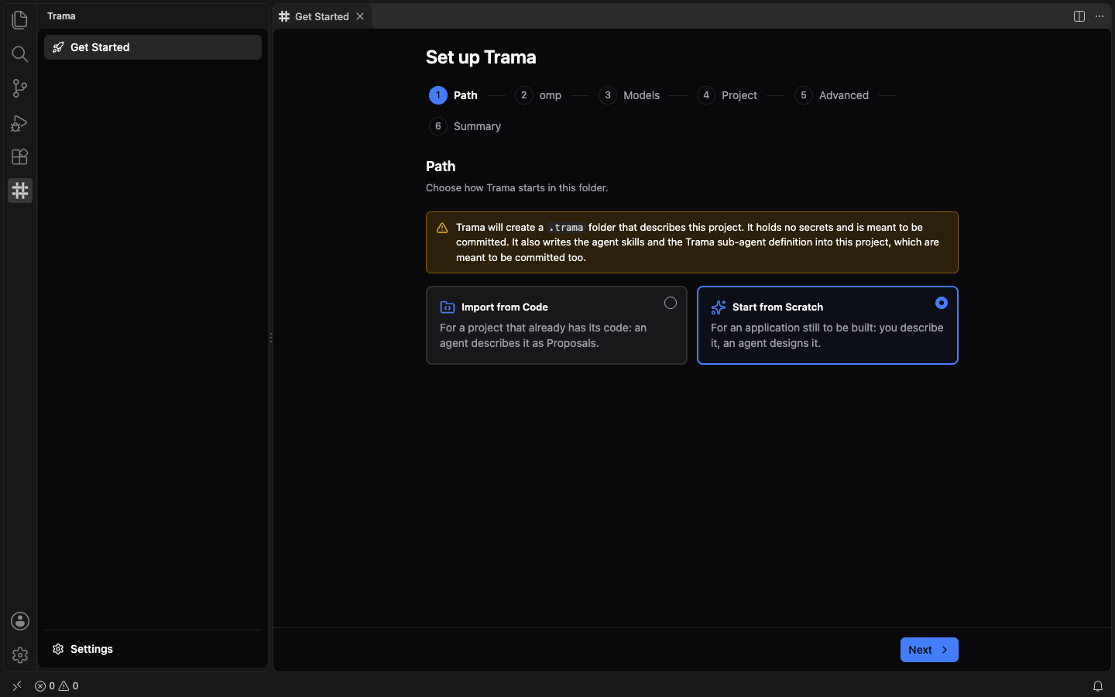The height and width of the screenshot is (697, 1115).
Task: Go to step 1 Path
Action: [x=454, y=95]
